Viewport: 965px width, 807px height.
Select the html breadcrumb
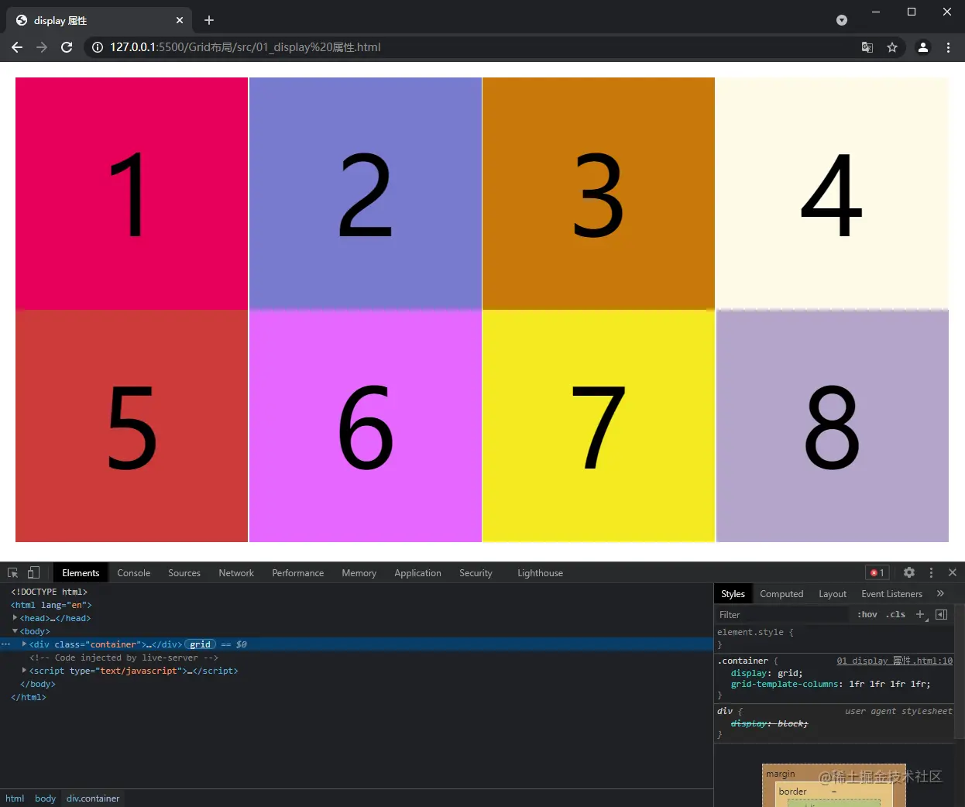point(15,798)
